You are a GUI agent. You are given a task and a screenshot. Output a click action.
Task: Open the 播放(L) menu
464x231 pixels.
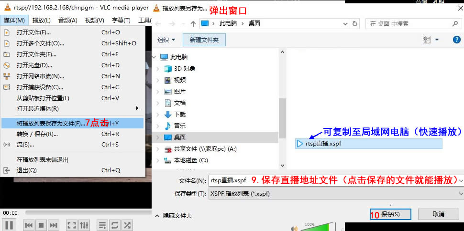tap(42, 21)
